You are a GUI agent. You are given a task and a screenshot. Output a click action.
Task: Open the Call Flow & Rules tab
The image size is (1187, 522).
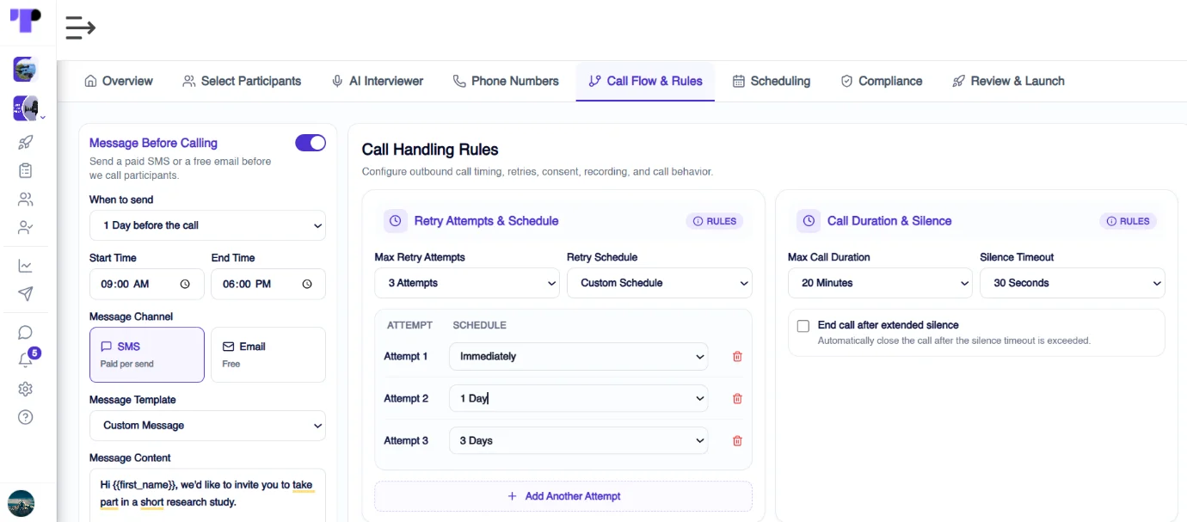point(645,81)
